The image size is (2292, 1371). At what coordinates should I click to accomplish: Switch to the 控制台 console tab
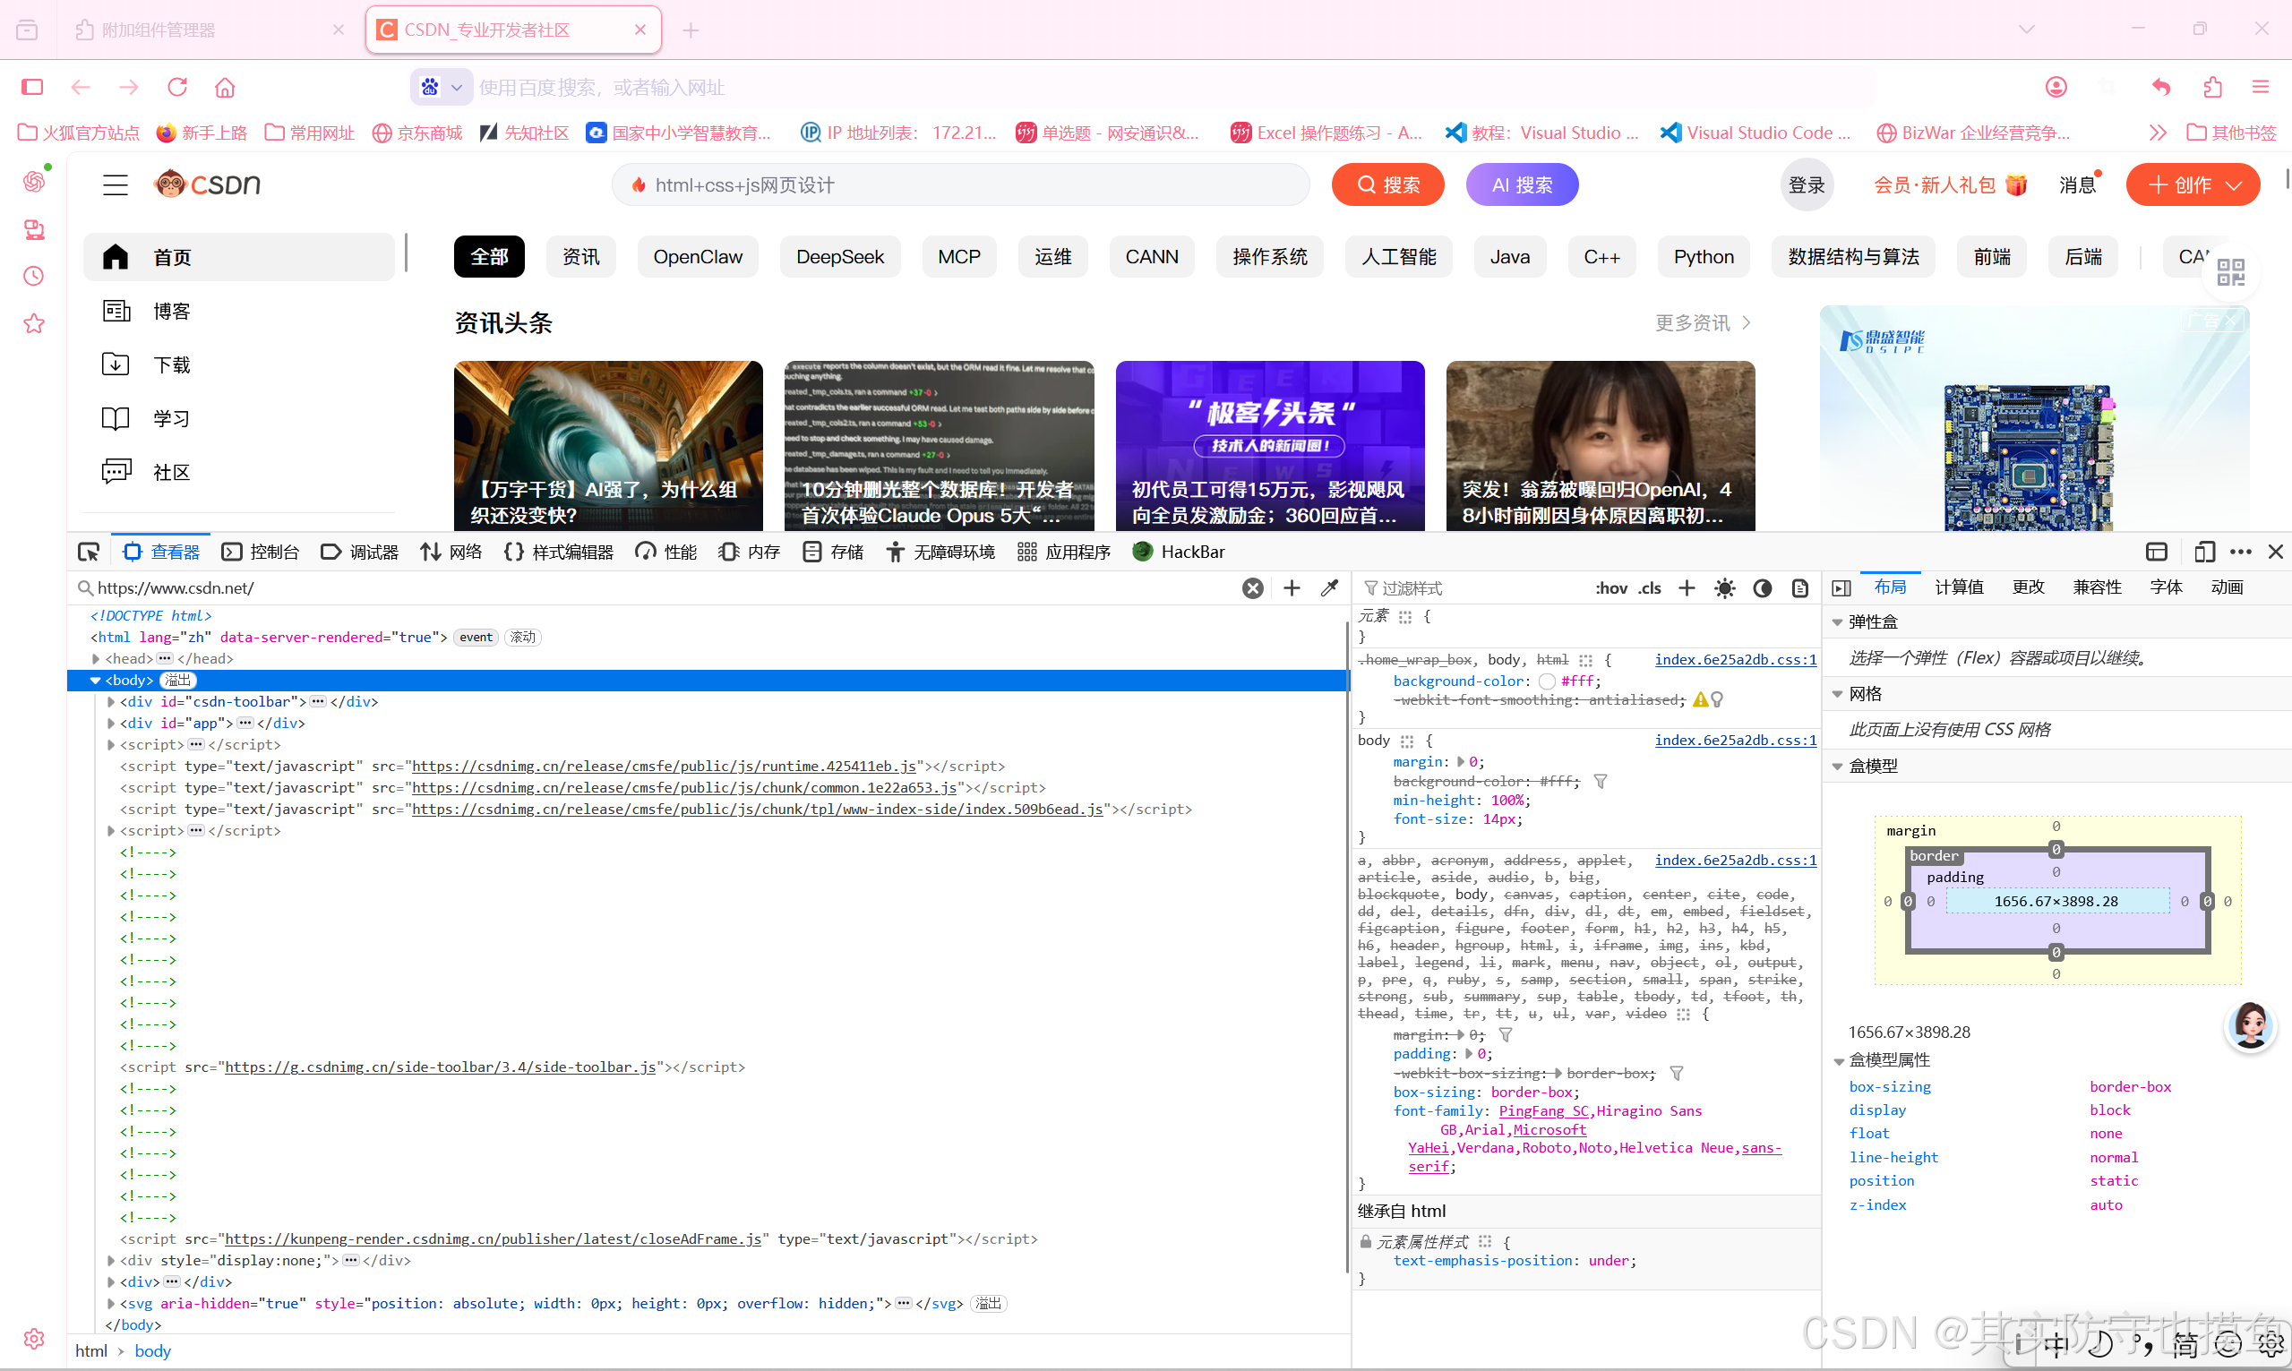[261, 552]
